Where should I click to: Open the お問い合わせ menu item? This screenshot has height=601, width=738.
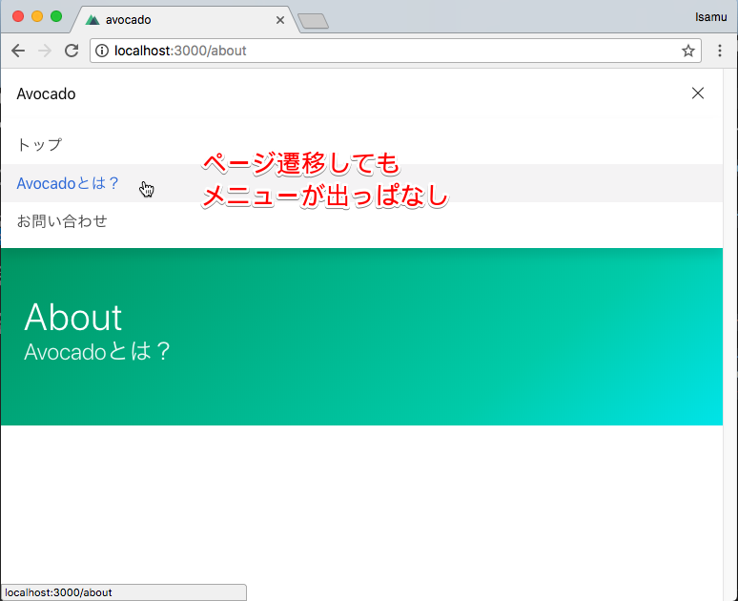[361, 221]
